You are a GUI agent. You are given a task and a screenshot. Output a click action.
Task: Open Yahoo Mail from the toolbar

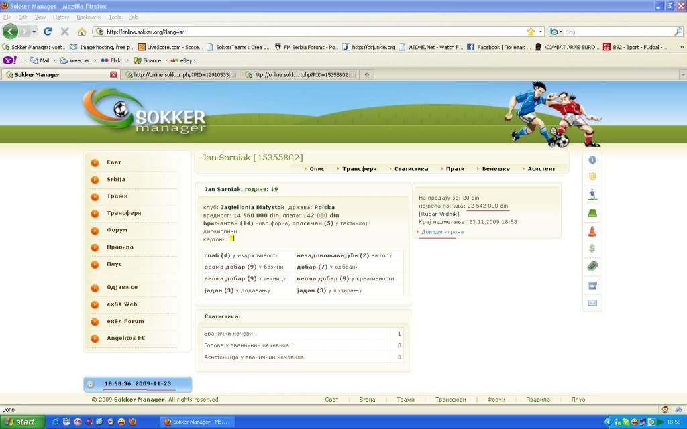pos(40,60)
